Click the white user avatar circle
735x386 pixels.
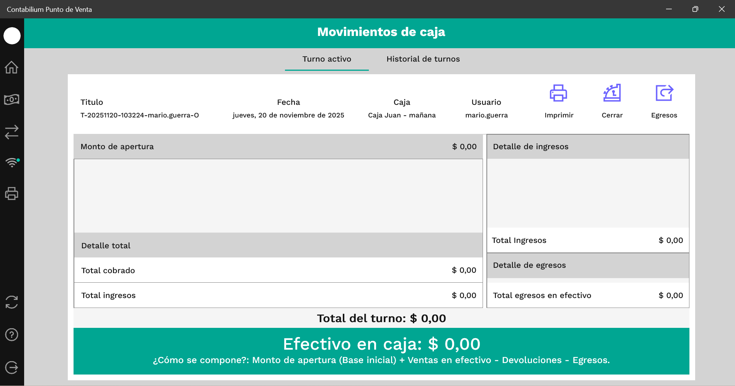12,36
